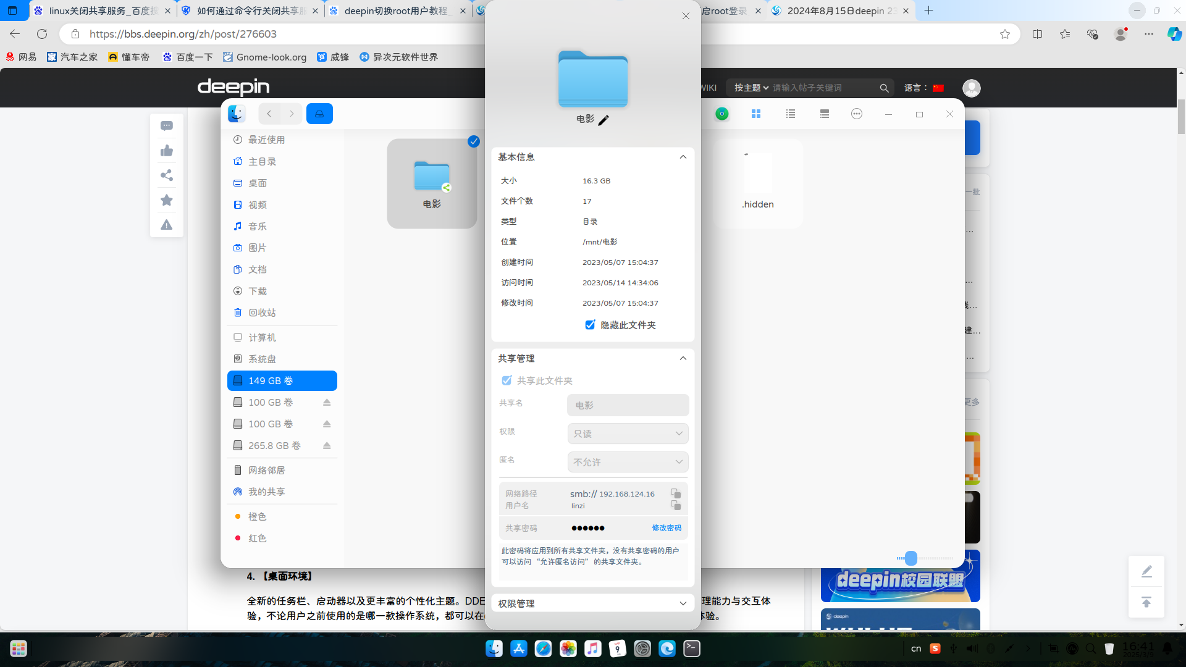Viewport: 1186px width, 667px height.
Task: Open the 按主题 search filter dropdown
Action: (x=751, y=88)
